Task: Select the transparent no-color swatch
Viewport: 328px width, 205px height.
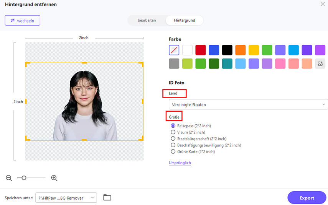Action: [174, 50]
